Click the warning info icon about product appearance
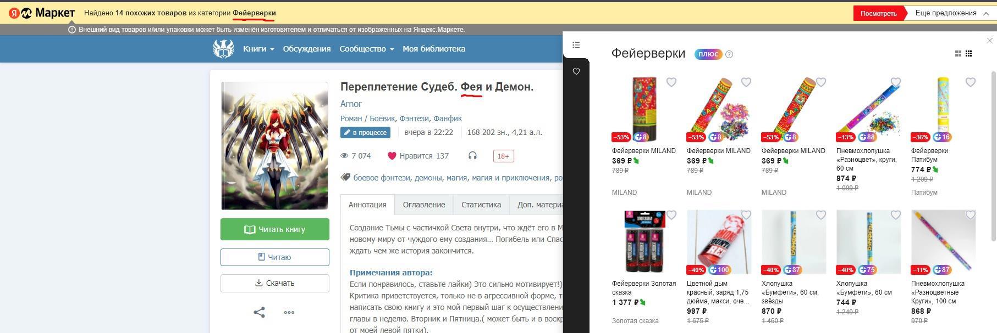The width and height of the screenshot is (997, 333). point(71,30)
